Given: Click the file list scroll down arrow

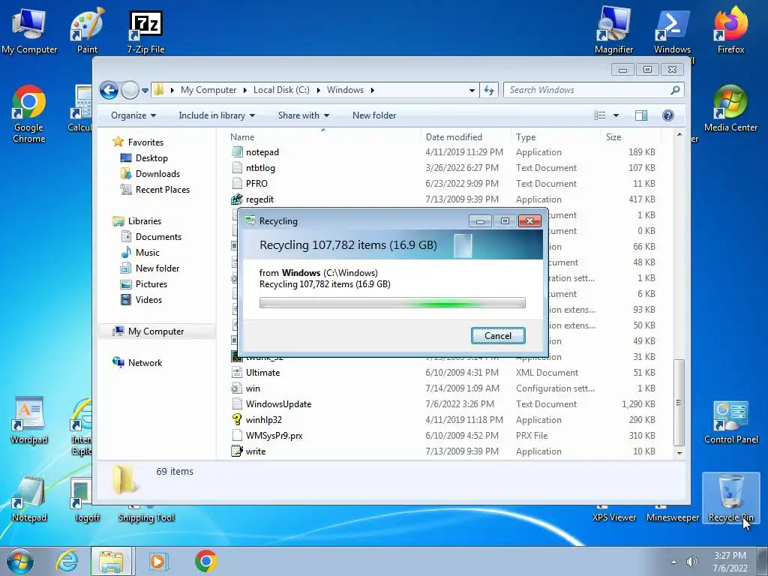Looking at the screenshot, I should 679,454.
